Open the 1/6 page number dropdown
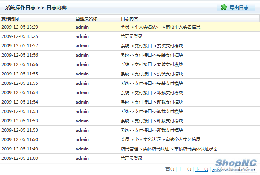260x175 pixels. (x=247, y=169)
